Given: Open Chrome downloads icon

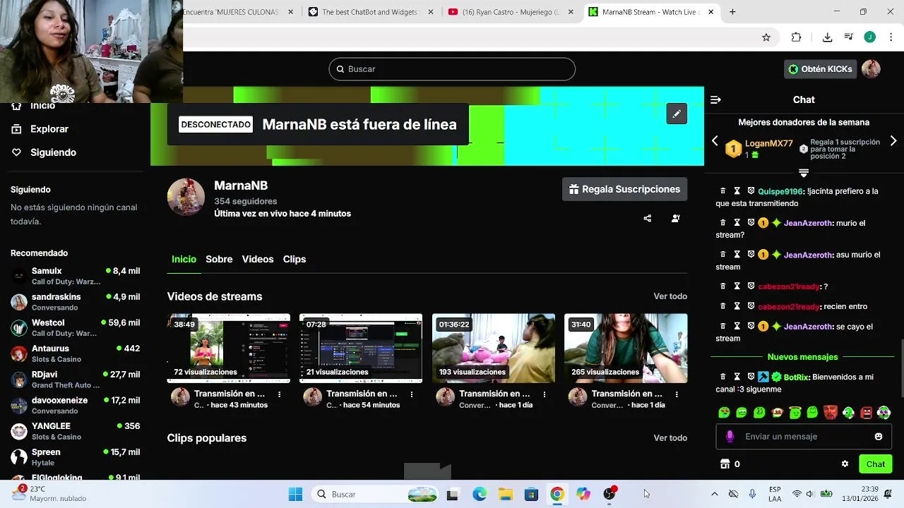Looking at the screenshot, I should (x=827, y=37).
